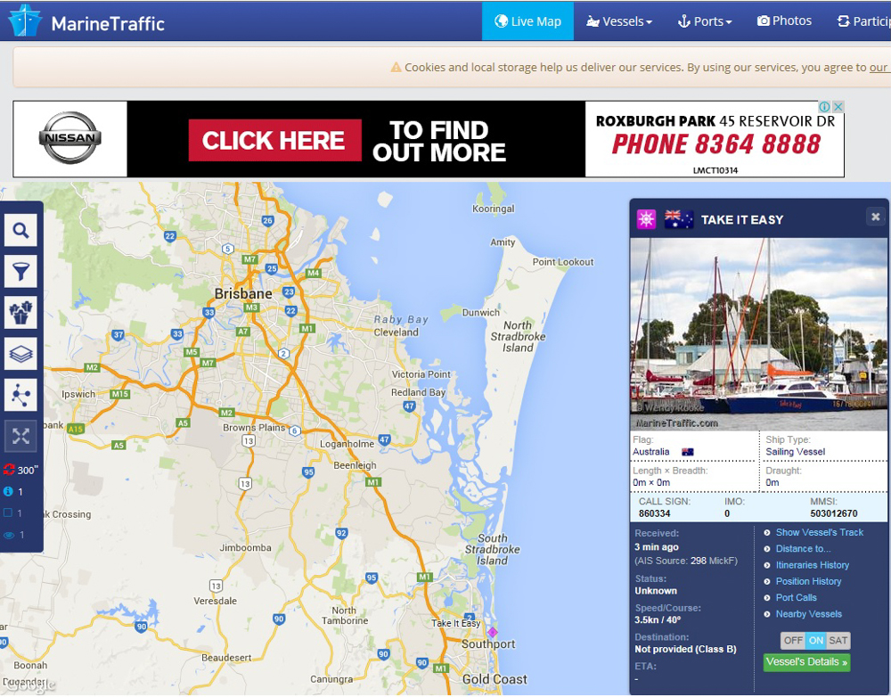This screenshot has height=697, width=891.
Task: Switch vessel label toggle to OFF
Action: 793,641
